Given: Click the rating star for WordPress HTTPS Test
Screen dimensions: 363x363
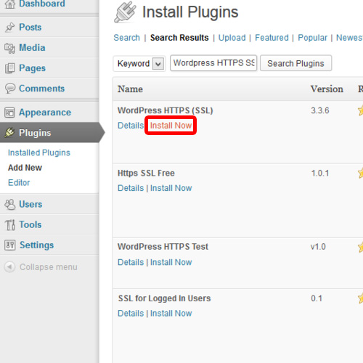Looking at the screenshot, I should coord(360,247).
